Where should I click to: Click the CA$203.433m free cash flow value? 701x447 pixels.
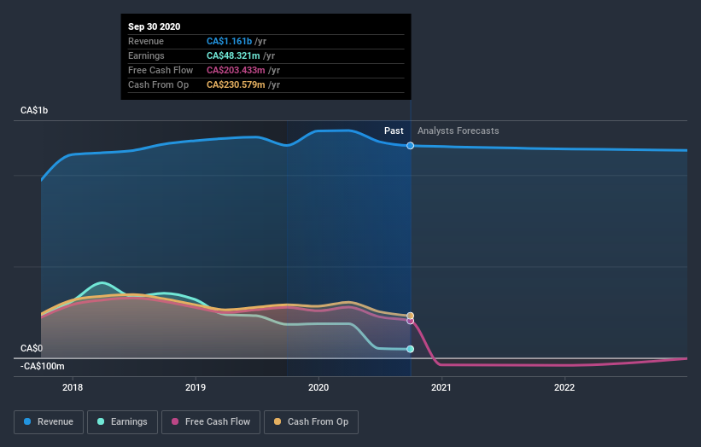coord(236,70)
